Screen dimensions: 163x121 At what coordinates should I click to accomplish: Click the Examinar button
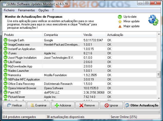tap(38, 105)
